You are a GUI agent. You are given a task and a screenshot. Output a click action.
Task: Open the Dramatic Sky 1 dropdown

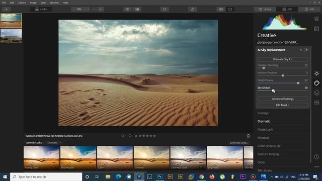[283, 59]
